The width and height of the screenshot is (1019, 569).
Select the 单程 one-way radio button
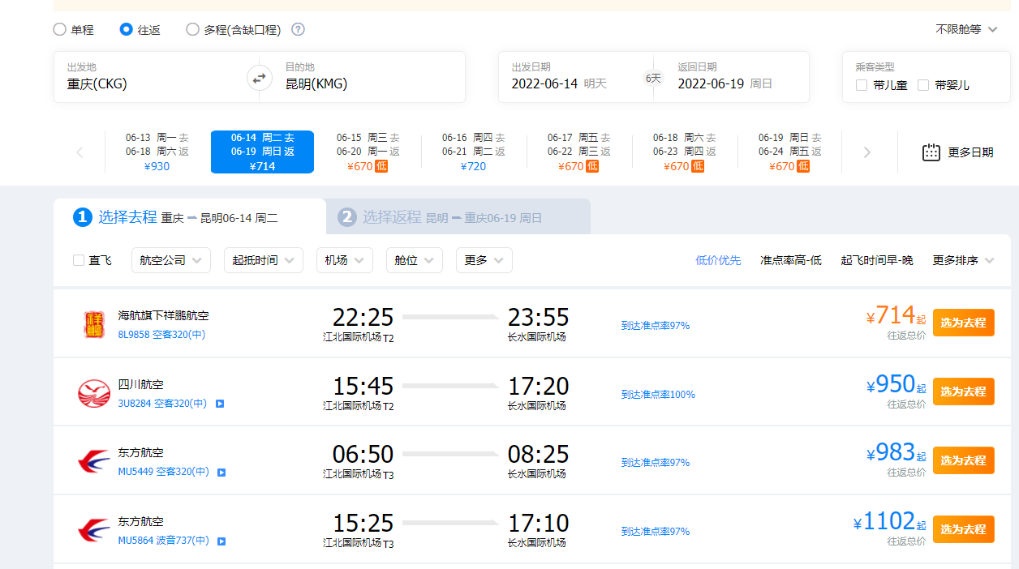[x=59, y=30]
